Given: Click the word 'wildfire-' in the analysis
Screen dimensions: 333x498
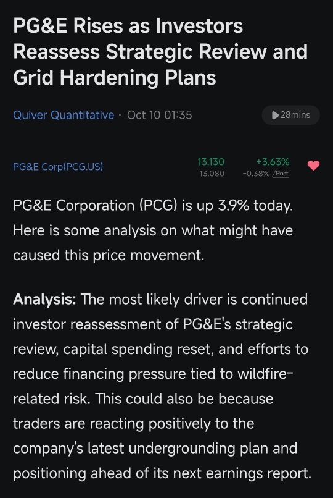Looking at the screenshot, I should 265,373.
